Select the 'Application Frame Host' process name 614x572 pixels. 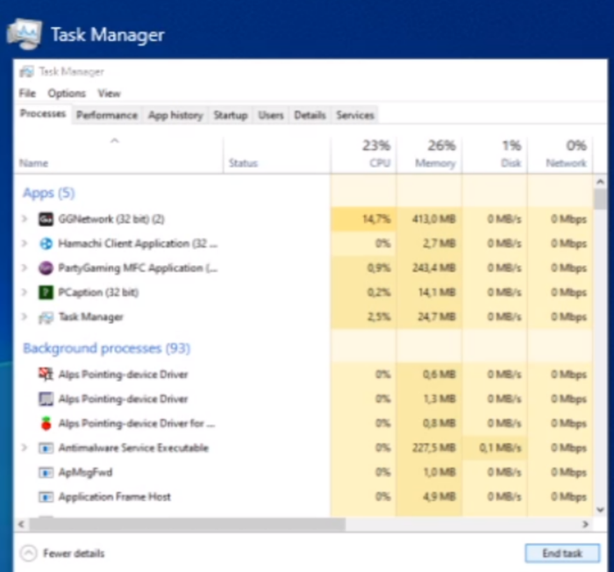point(114,497)
